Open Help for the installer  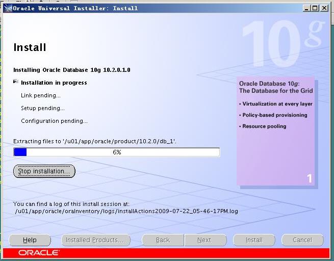pos(30,240)
